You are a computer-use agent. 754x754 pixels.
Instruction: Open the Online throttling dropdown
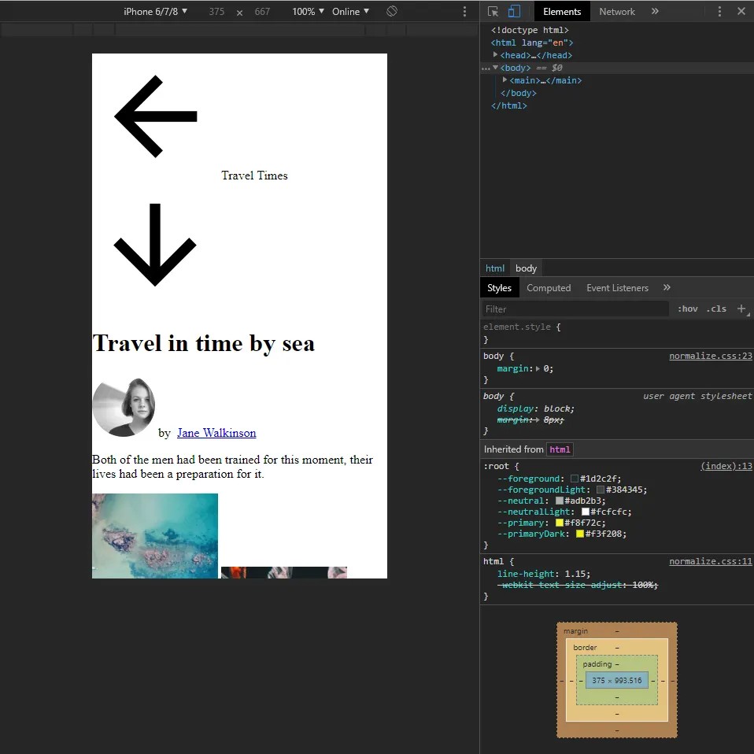click(350, 12)
